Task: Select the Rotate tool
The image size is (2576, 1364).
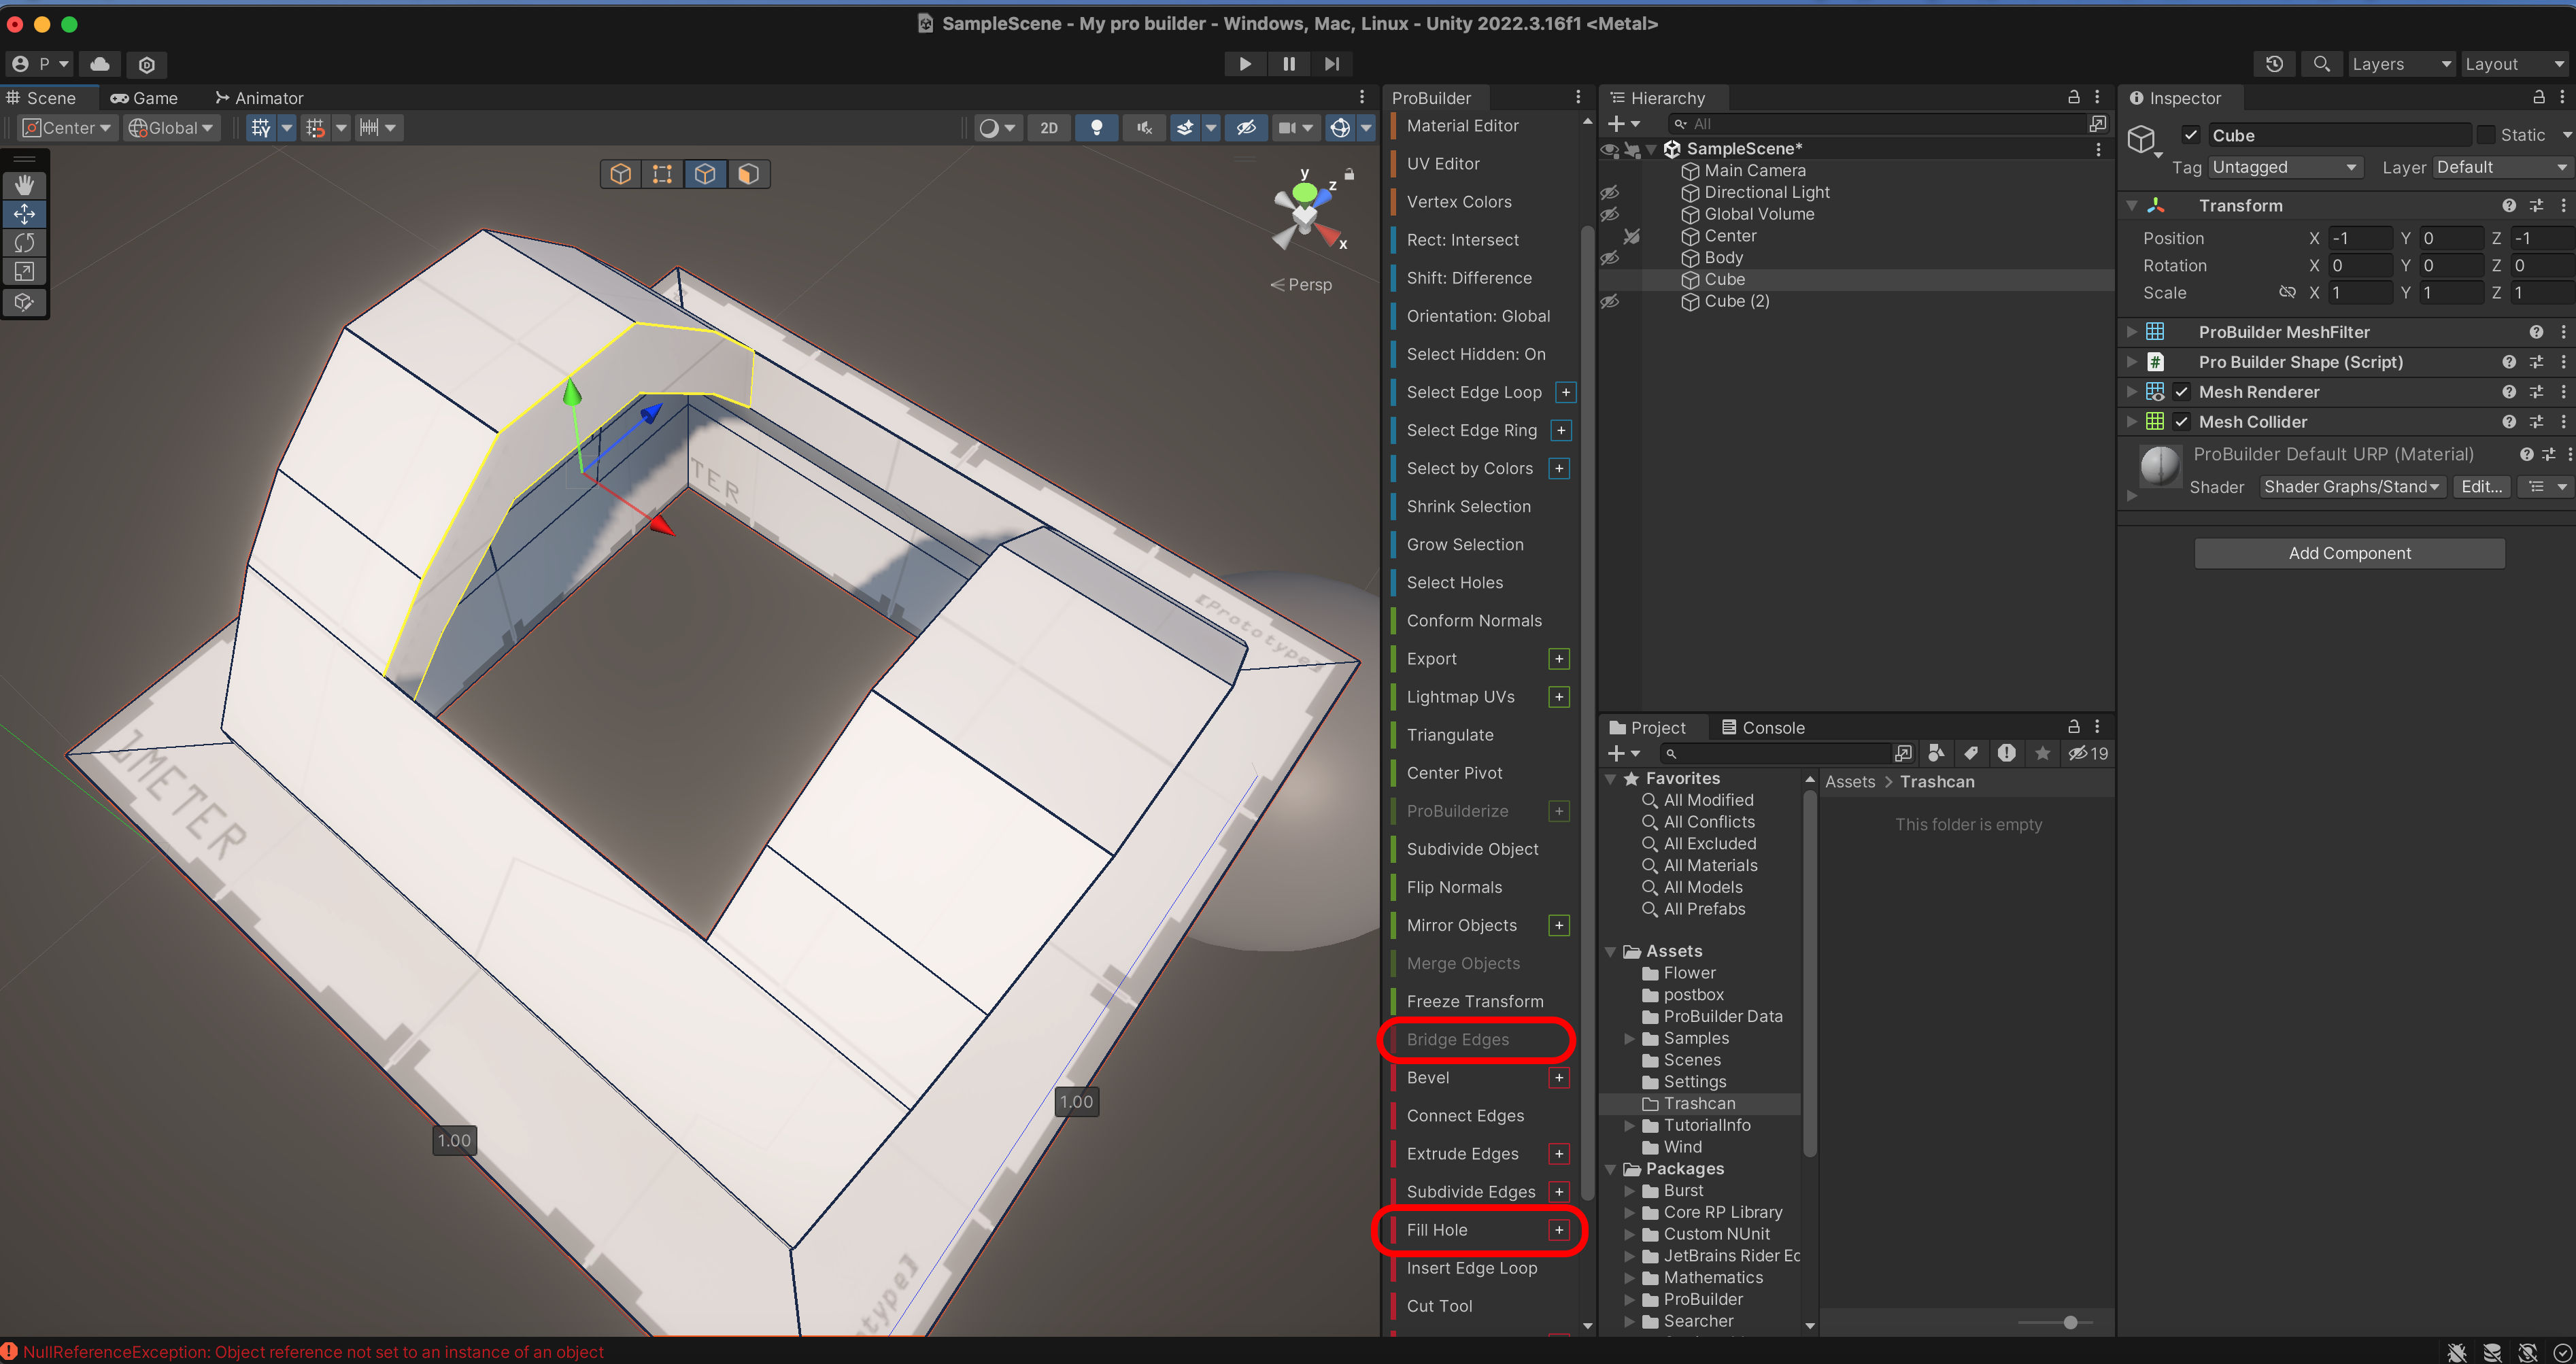Action: (24, 243)
